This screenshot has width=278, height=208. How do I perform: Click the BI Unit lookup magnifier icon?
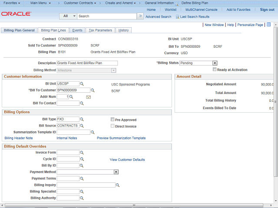[82, 84]
